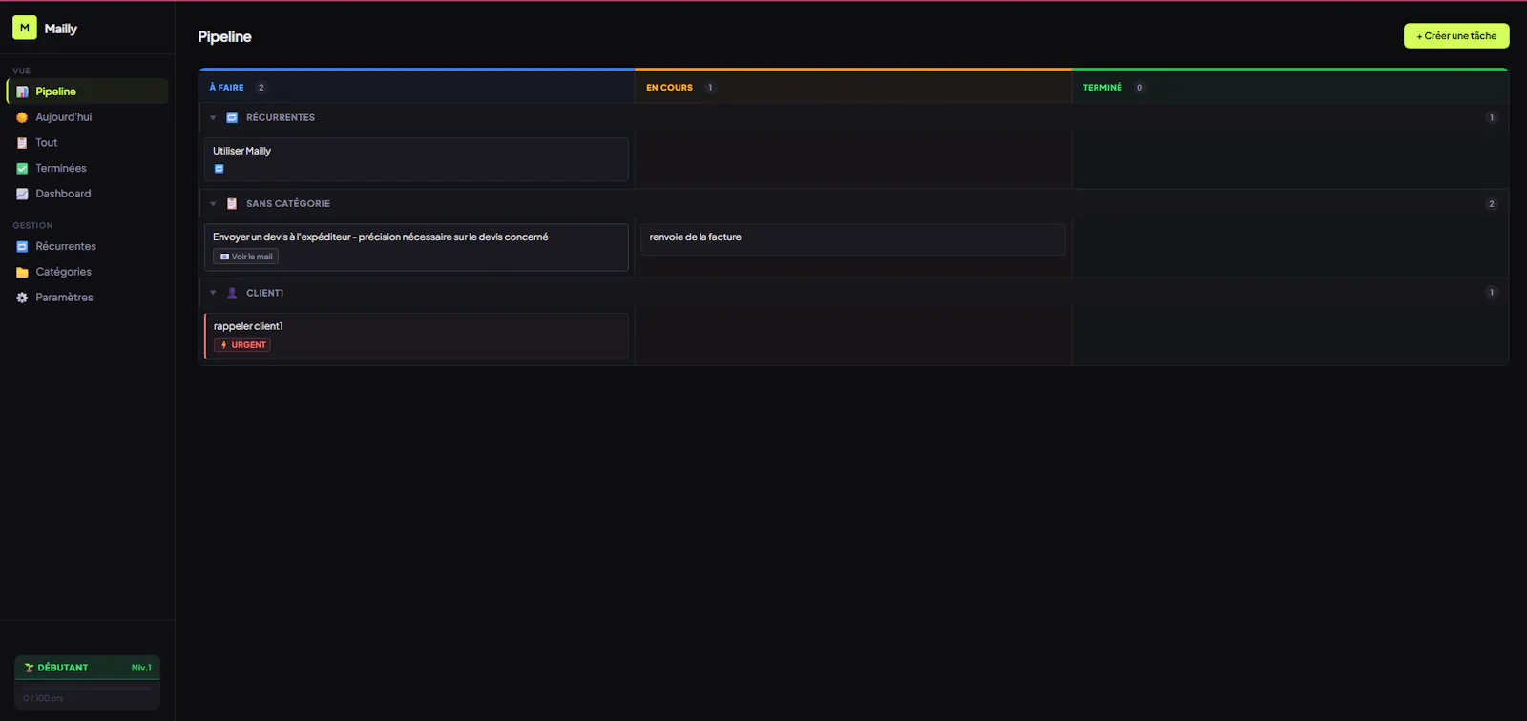The height and width of the screenshot is (721, 1527).
Task: Click the CLIENT1 group person icon
Action: [x=232, y=293]
